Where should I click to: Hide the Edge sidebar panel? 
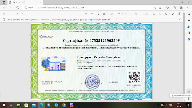click(189, 92)
